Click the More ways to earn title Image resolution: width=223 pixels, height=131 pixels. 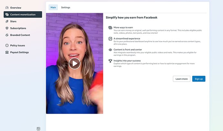coord(123,27)
